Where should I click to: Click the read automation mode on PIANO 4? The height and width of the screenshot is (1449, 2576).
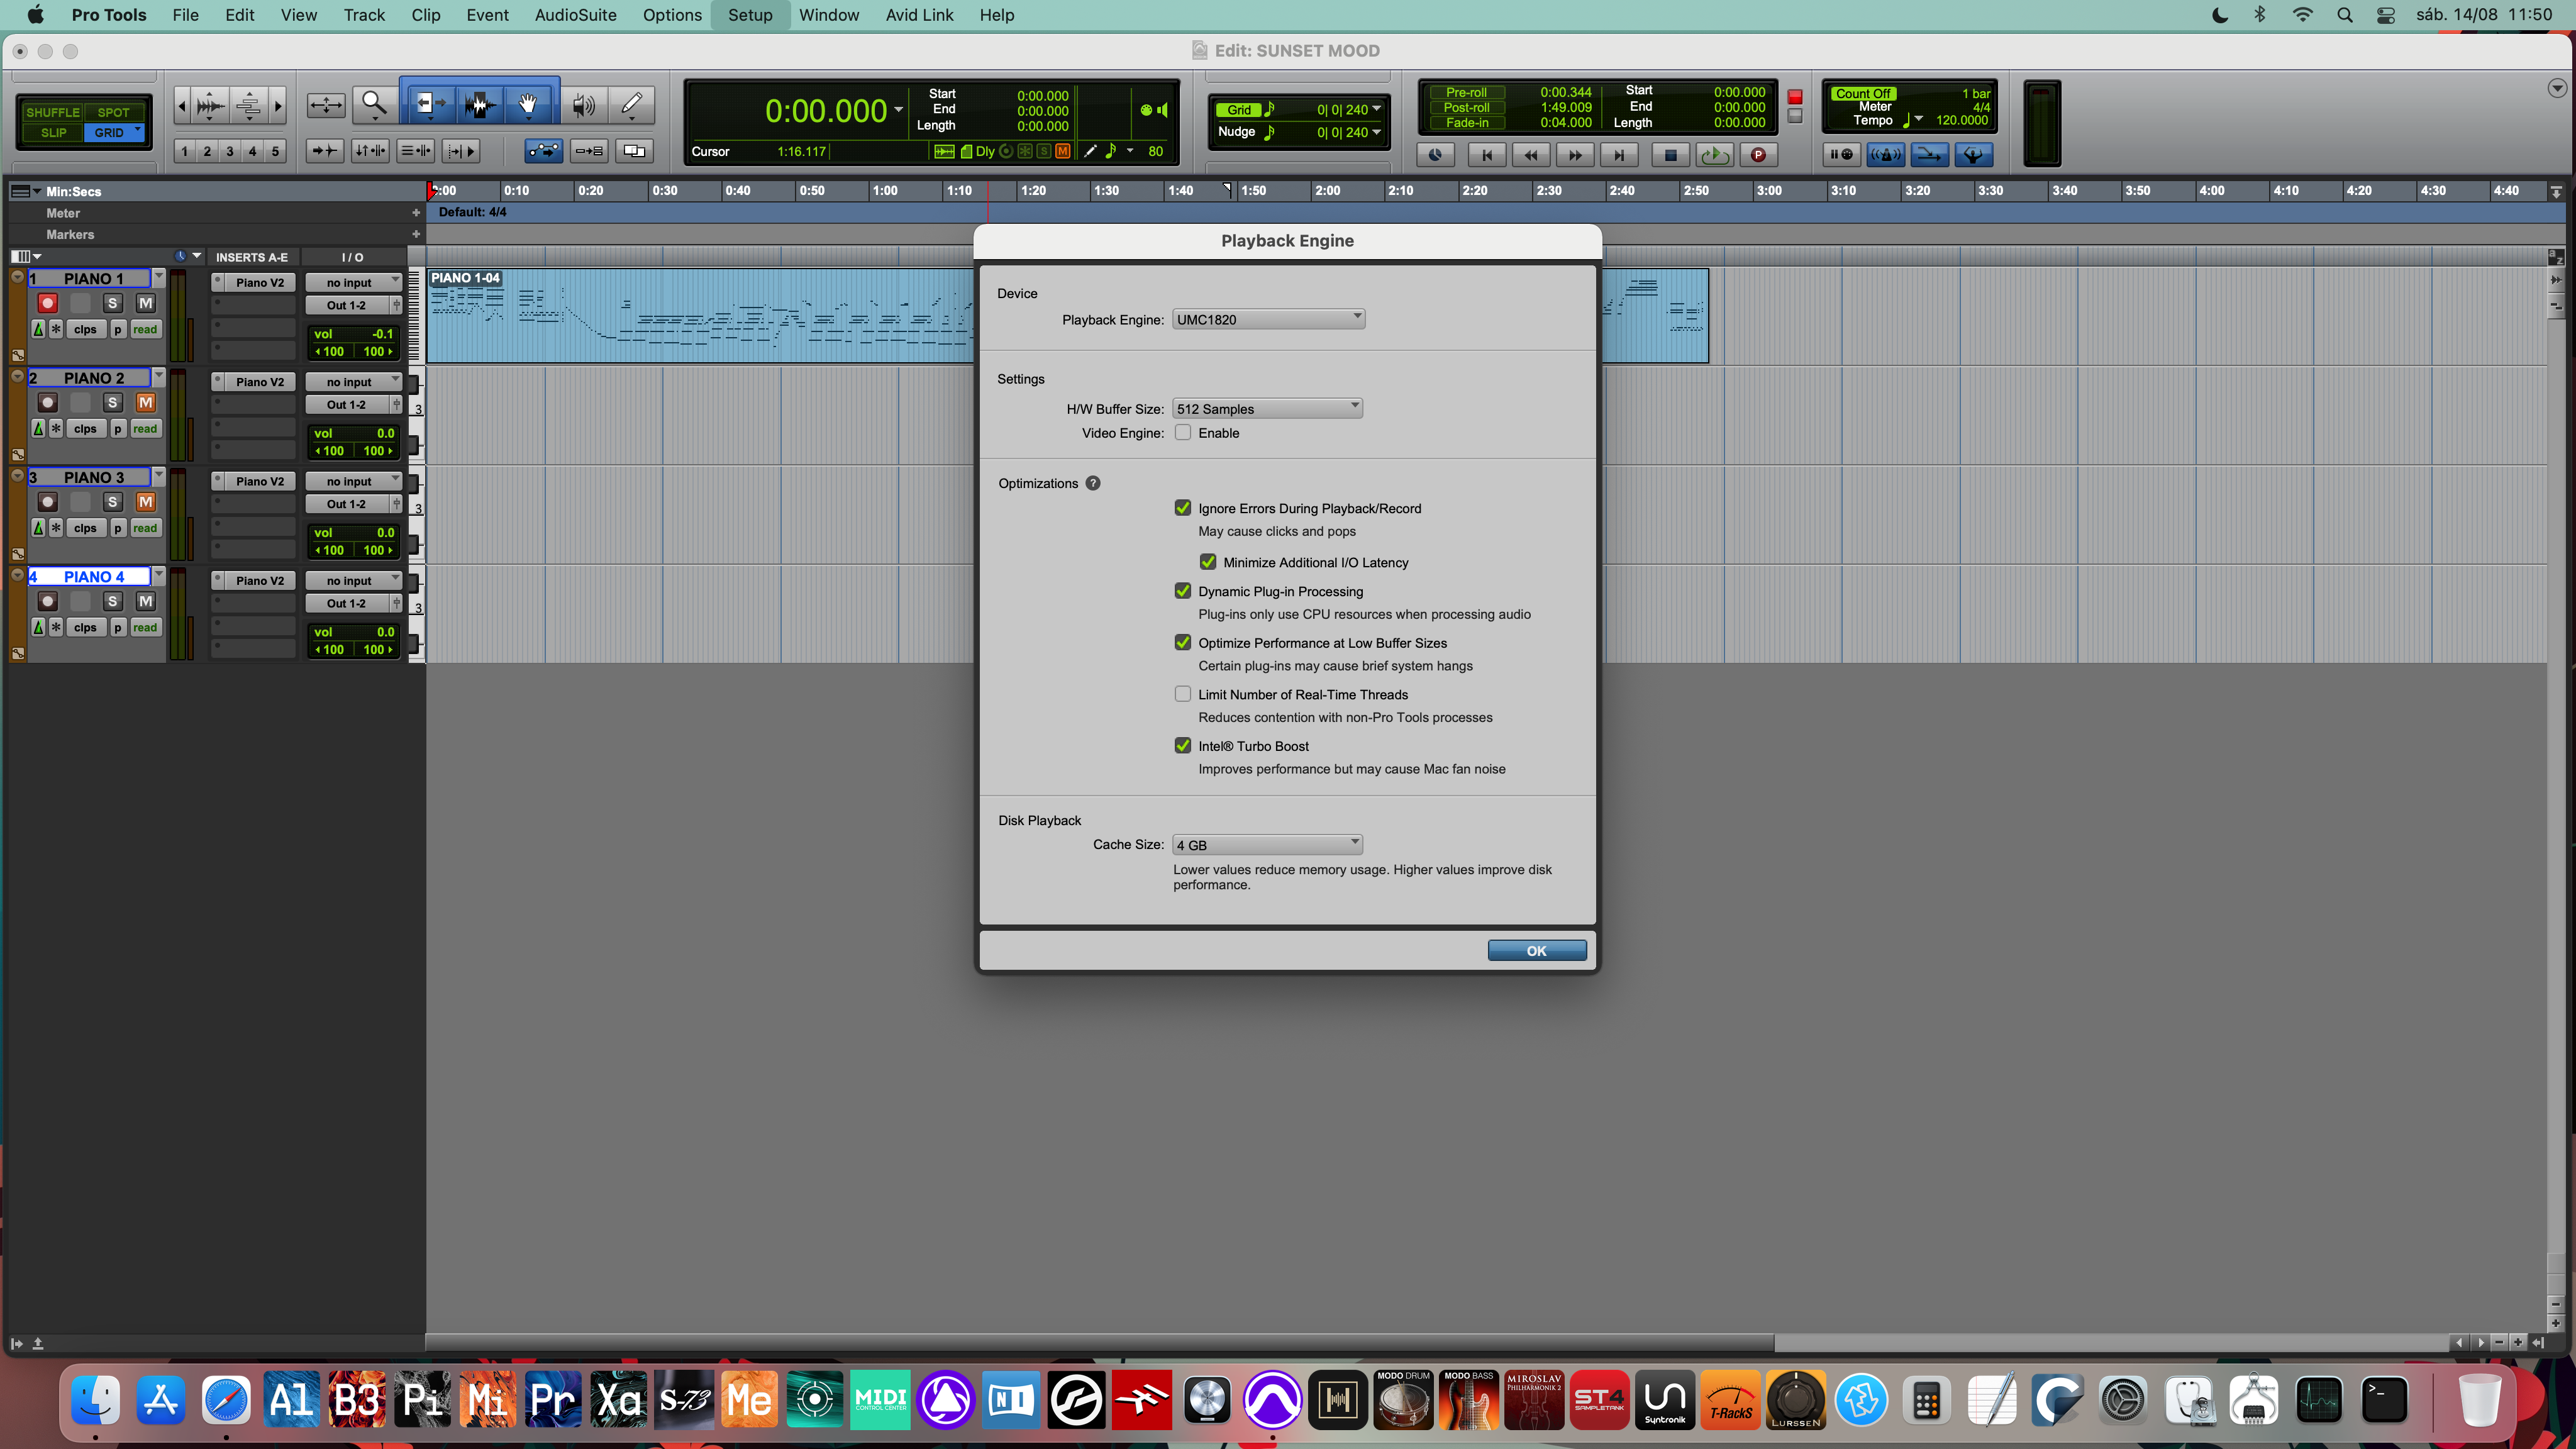(x=145, y=627)
